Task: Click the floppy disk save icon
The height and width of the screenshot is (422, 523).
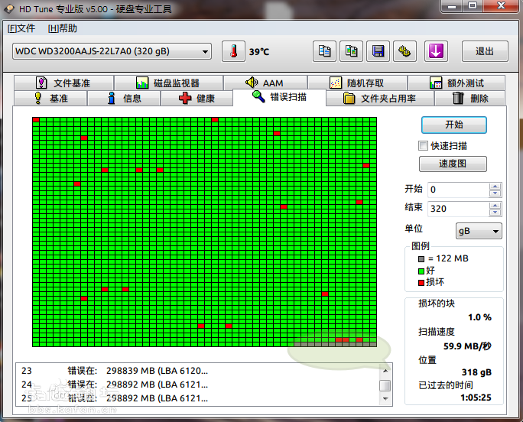Action: pos(378,51)
